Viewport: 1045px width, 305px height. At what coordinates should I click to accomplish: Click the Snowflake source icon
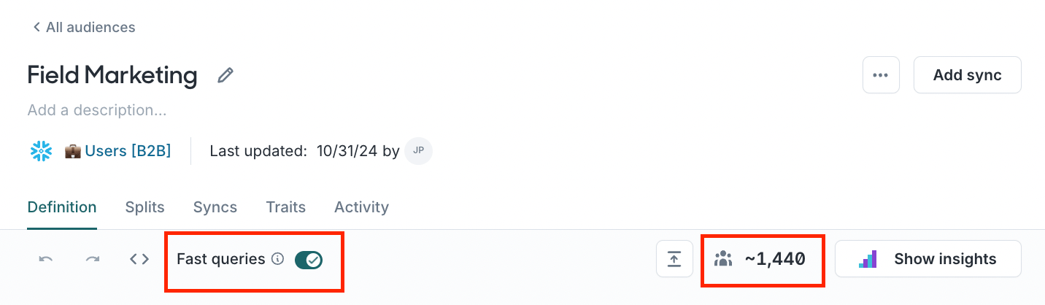[41, 151]
